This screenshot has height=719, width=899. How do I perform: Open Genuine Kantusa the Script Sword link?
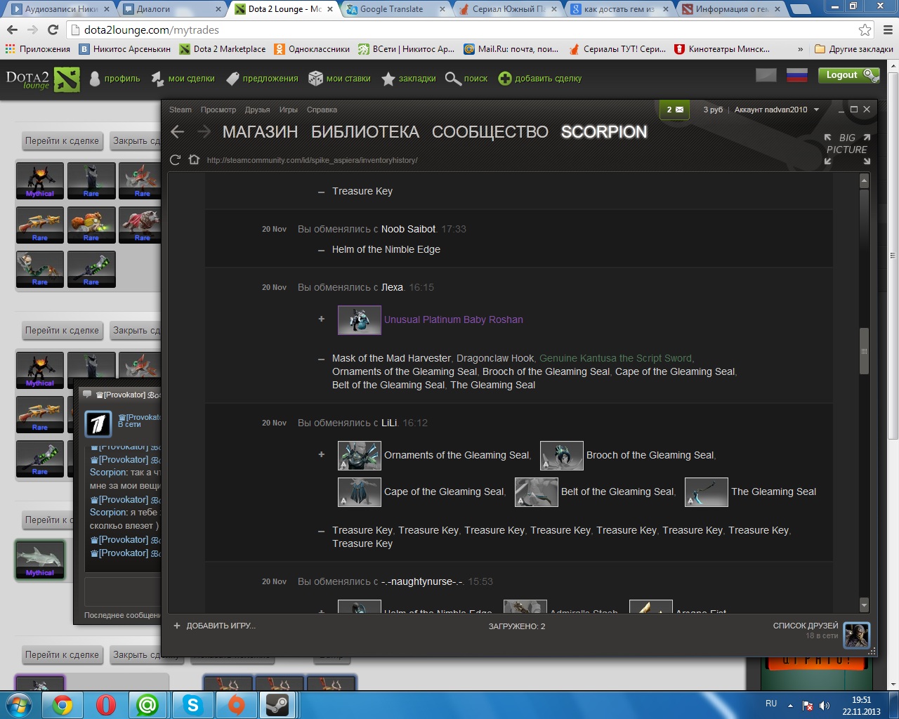tap(616, 358)
